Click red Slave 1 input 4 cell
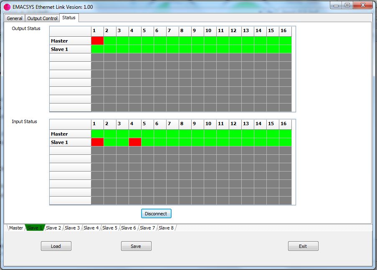Viewport: 377px width, 270px height. coord(135,142)
